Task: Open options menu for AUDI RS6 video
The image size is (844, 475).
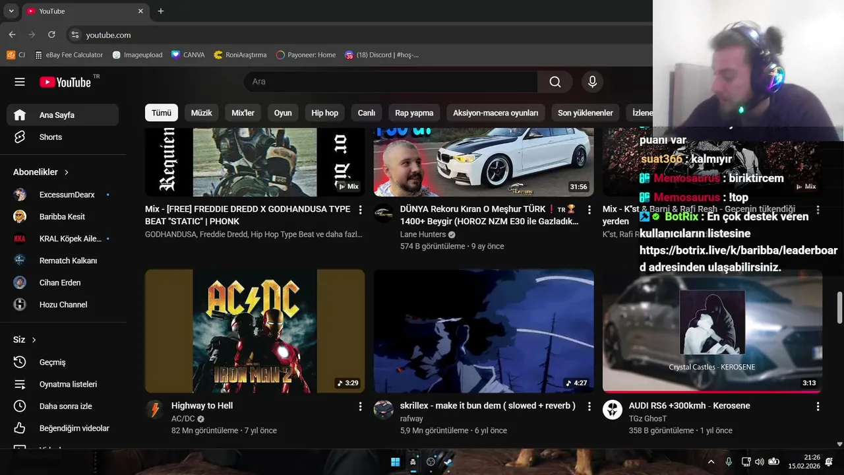Action: click(818, 406)
